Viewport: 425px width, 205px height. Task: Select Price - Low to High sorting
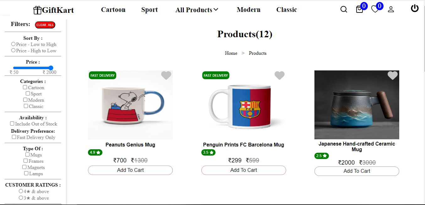point(13,44)
